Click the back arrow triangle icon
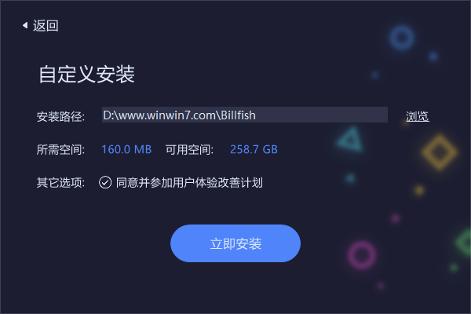The image size is (471, 314). click(x=25, y=26)
